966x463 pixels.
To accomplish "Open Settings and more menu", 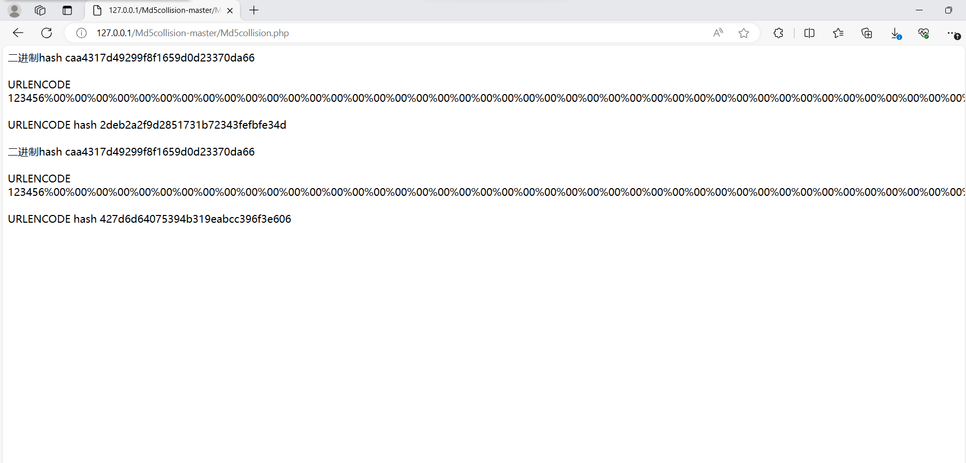I will tap(953, 34).
